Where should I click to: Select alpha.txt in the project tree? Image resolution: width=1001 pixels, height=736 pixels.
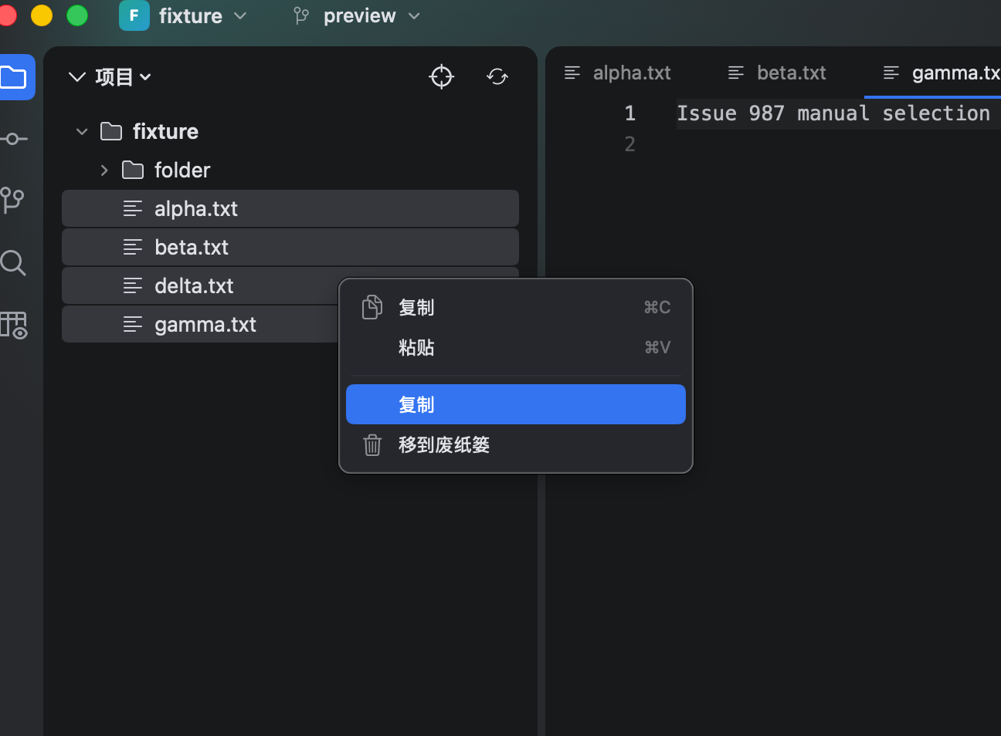pos(290,208)
